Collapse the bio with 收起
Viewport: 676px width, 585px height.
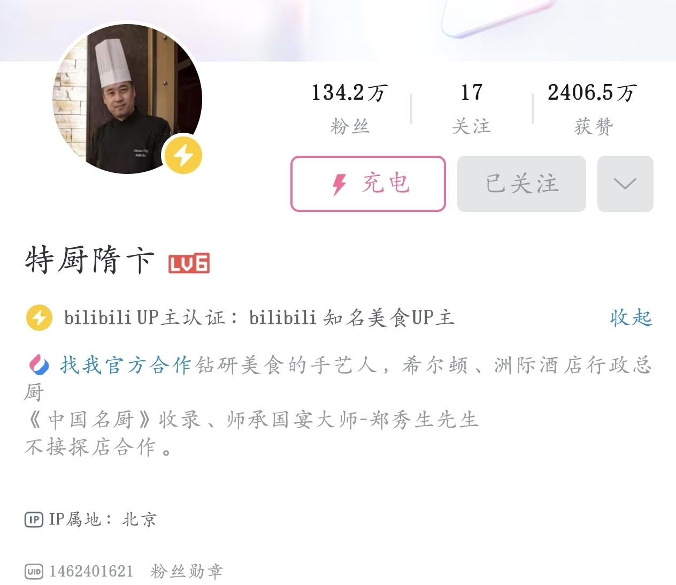tap(631, 318)
